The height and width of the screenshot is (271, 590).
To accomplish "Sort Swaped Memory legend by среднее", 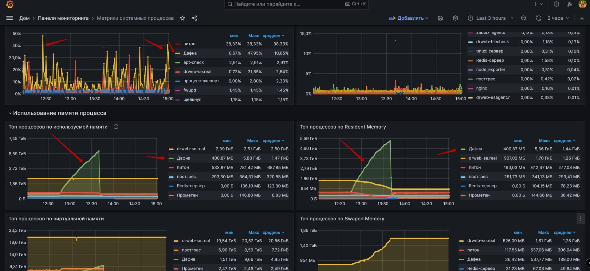I will [x=565, y=233].
